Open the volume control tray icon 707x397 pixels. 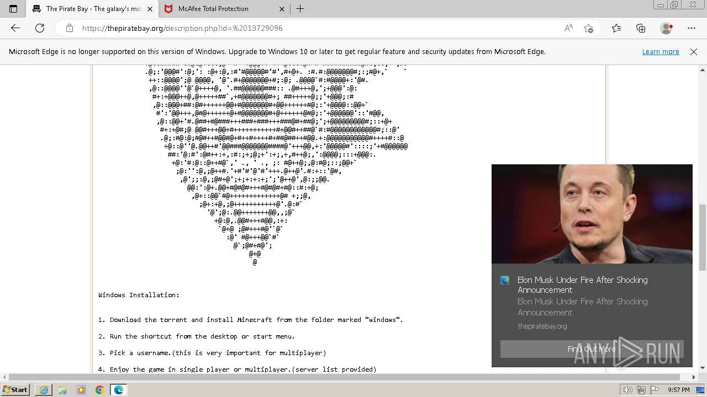(x=627, y=390)
